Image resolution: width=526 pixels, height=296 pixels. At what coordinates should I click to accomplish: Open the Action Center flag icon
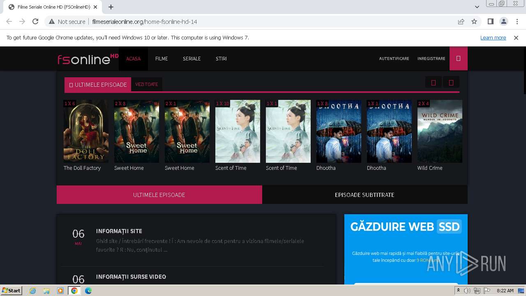487,291
